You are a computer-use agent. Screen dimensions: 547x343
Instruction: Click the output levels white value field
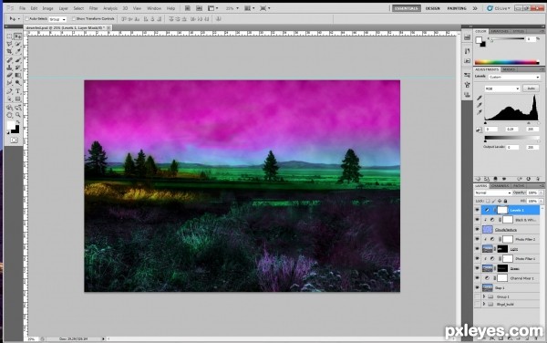532,147
